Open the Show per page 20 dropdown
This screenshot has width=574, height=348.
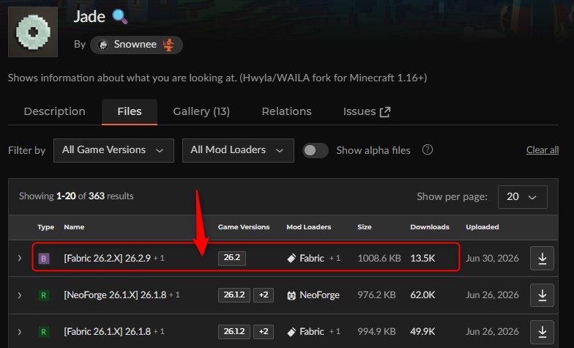tap(523, 196)
